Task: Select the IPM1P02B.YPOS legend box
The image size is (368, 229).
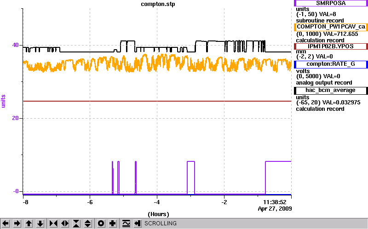Action: [x=331, y=46]
